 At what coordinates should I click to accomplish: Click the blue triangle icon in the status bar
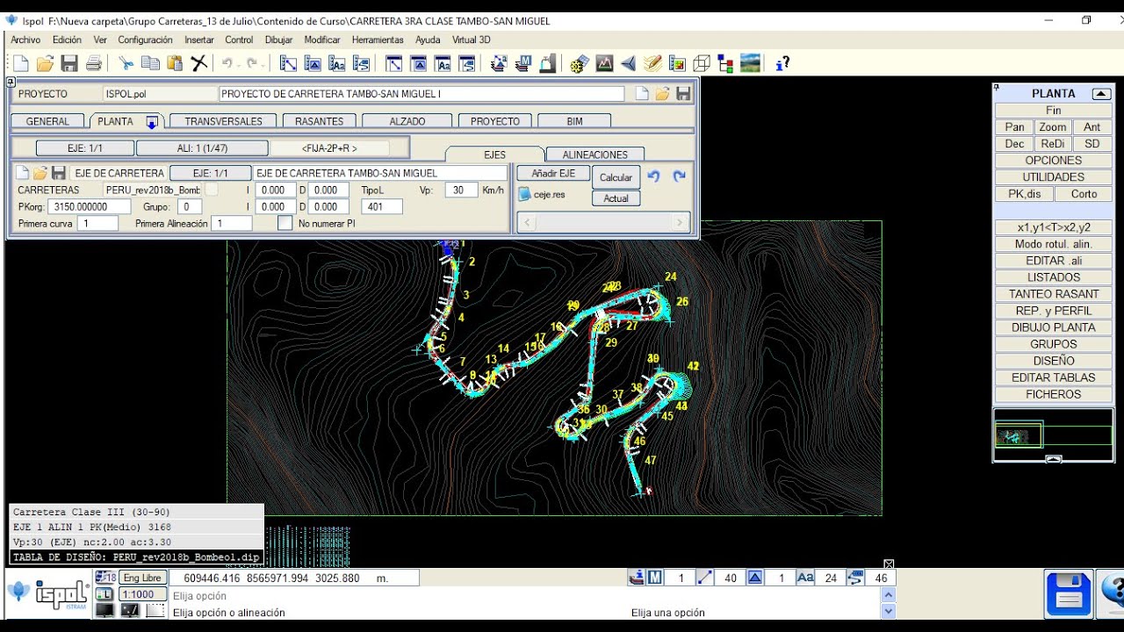pyautogui.click(x=755, y=578)
